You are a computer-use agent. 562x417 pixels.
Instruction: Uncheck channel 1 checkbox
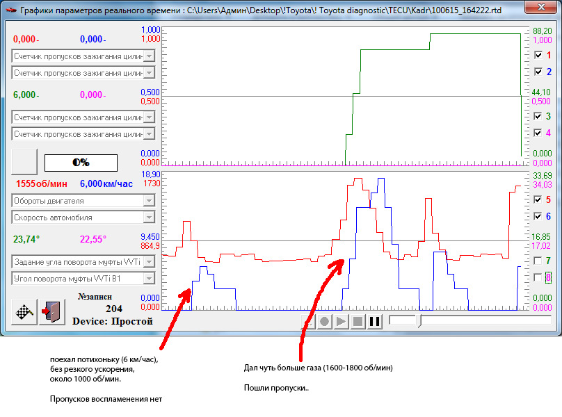[x=538, y=55]
